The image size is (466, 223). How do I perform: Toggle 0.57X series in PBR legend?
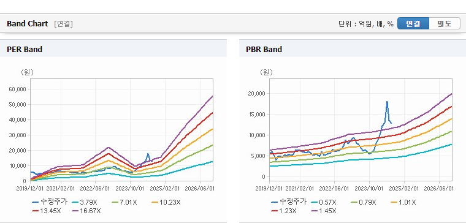coord(323,202)
